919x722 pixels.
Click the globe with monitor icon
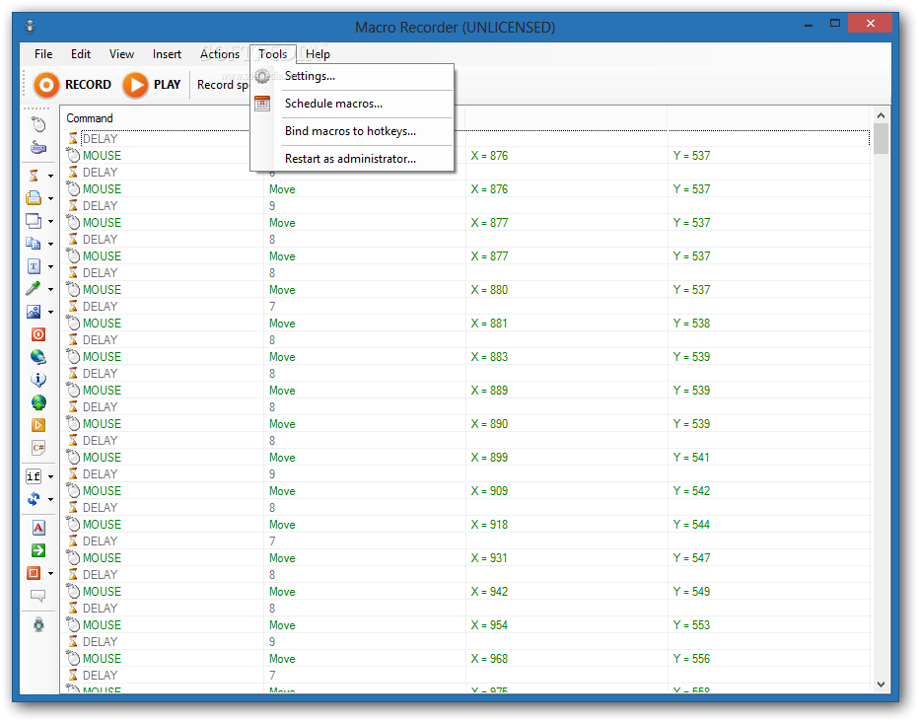(x=38, y=357)
